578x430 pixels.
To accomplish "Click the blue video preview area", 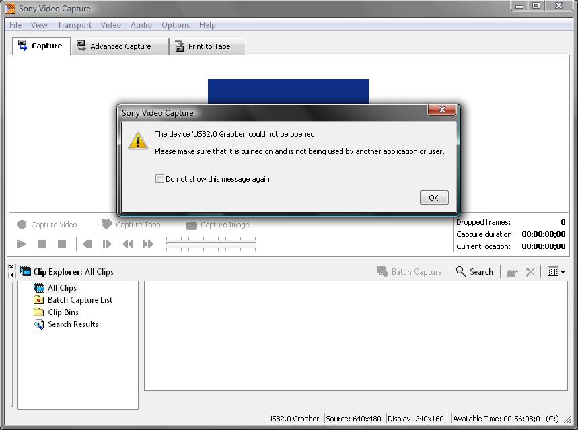I will pos(289,92).
